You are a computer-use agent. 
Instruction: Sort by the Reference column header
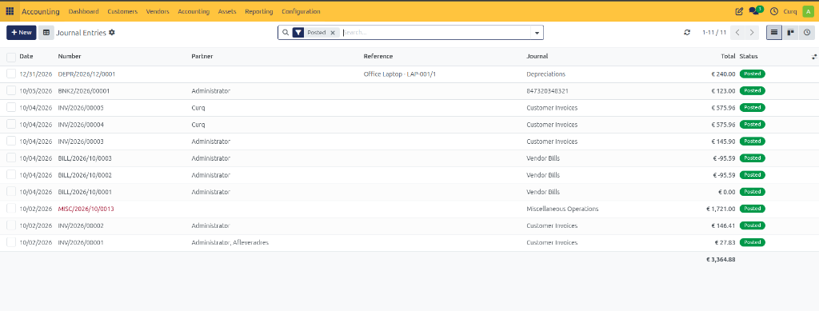378,56
